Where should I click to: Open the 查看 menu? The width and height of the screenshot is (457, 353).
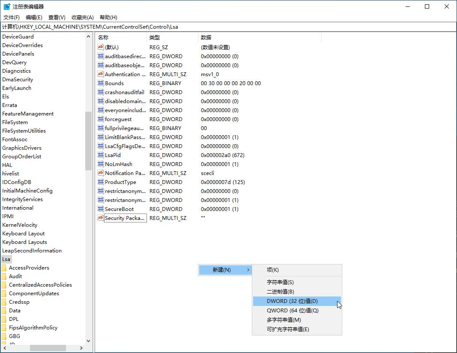coord(57,17)
